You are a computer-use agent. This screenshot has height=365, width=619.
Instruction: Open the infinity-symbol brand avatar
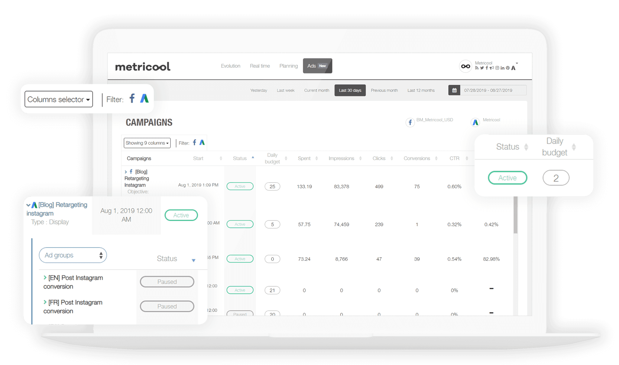coord(465,66)
